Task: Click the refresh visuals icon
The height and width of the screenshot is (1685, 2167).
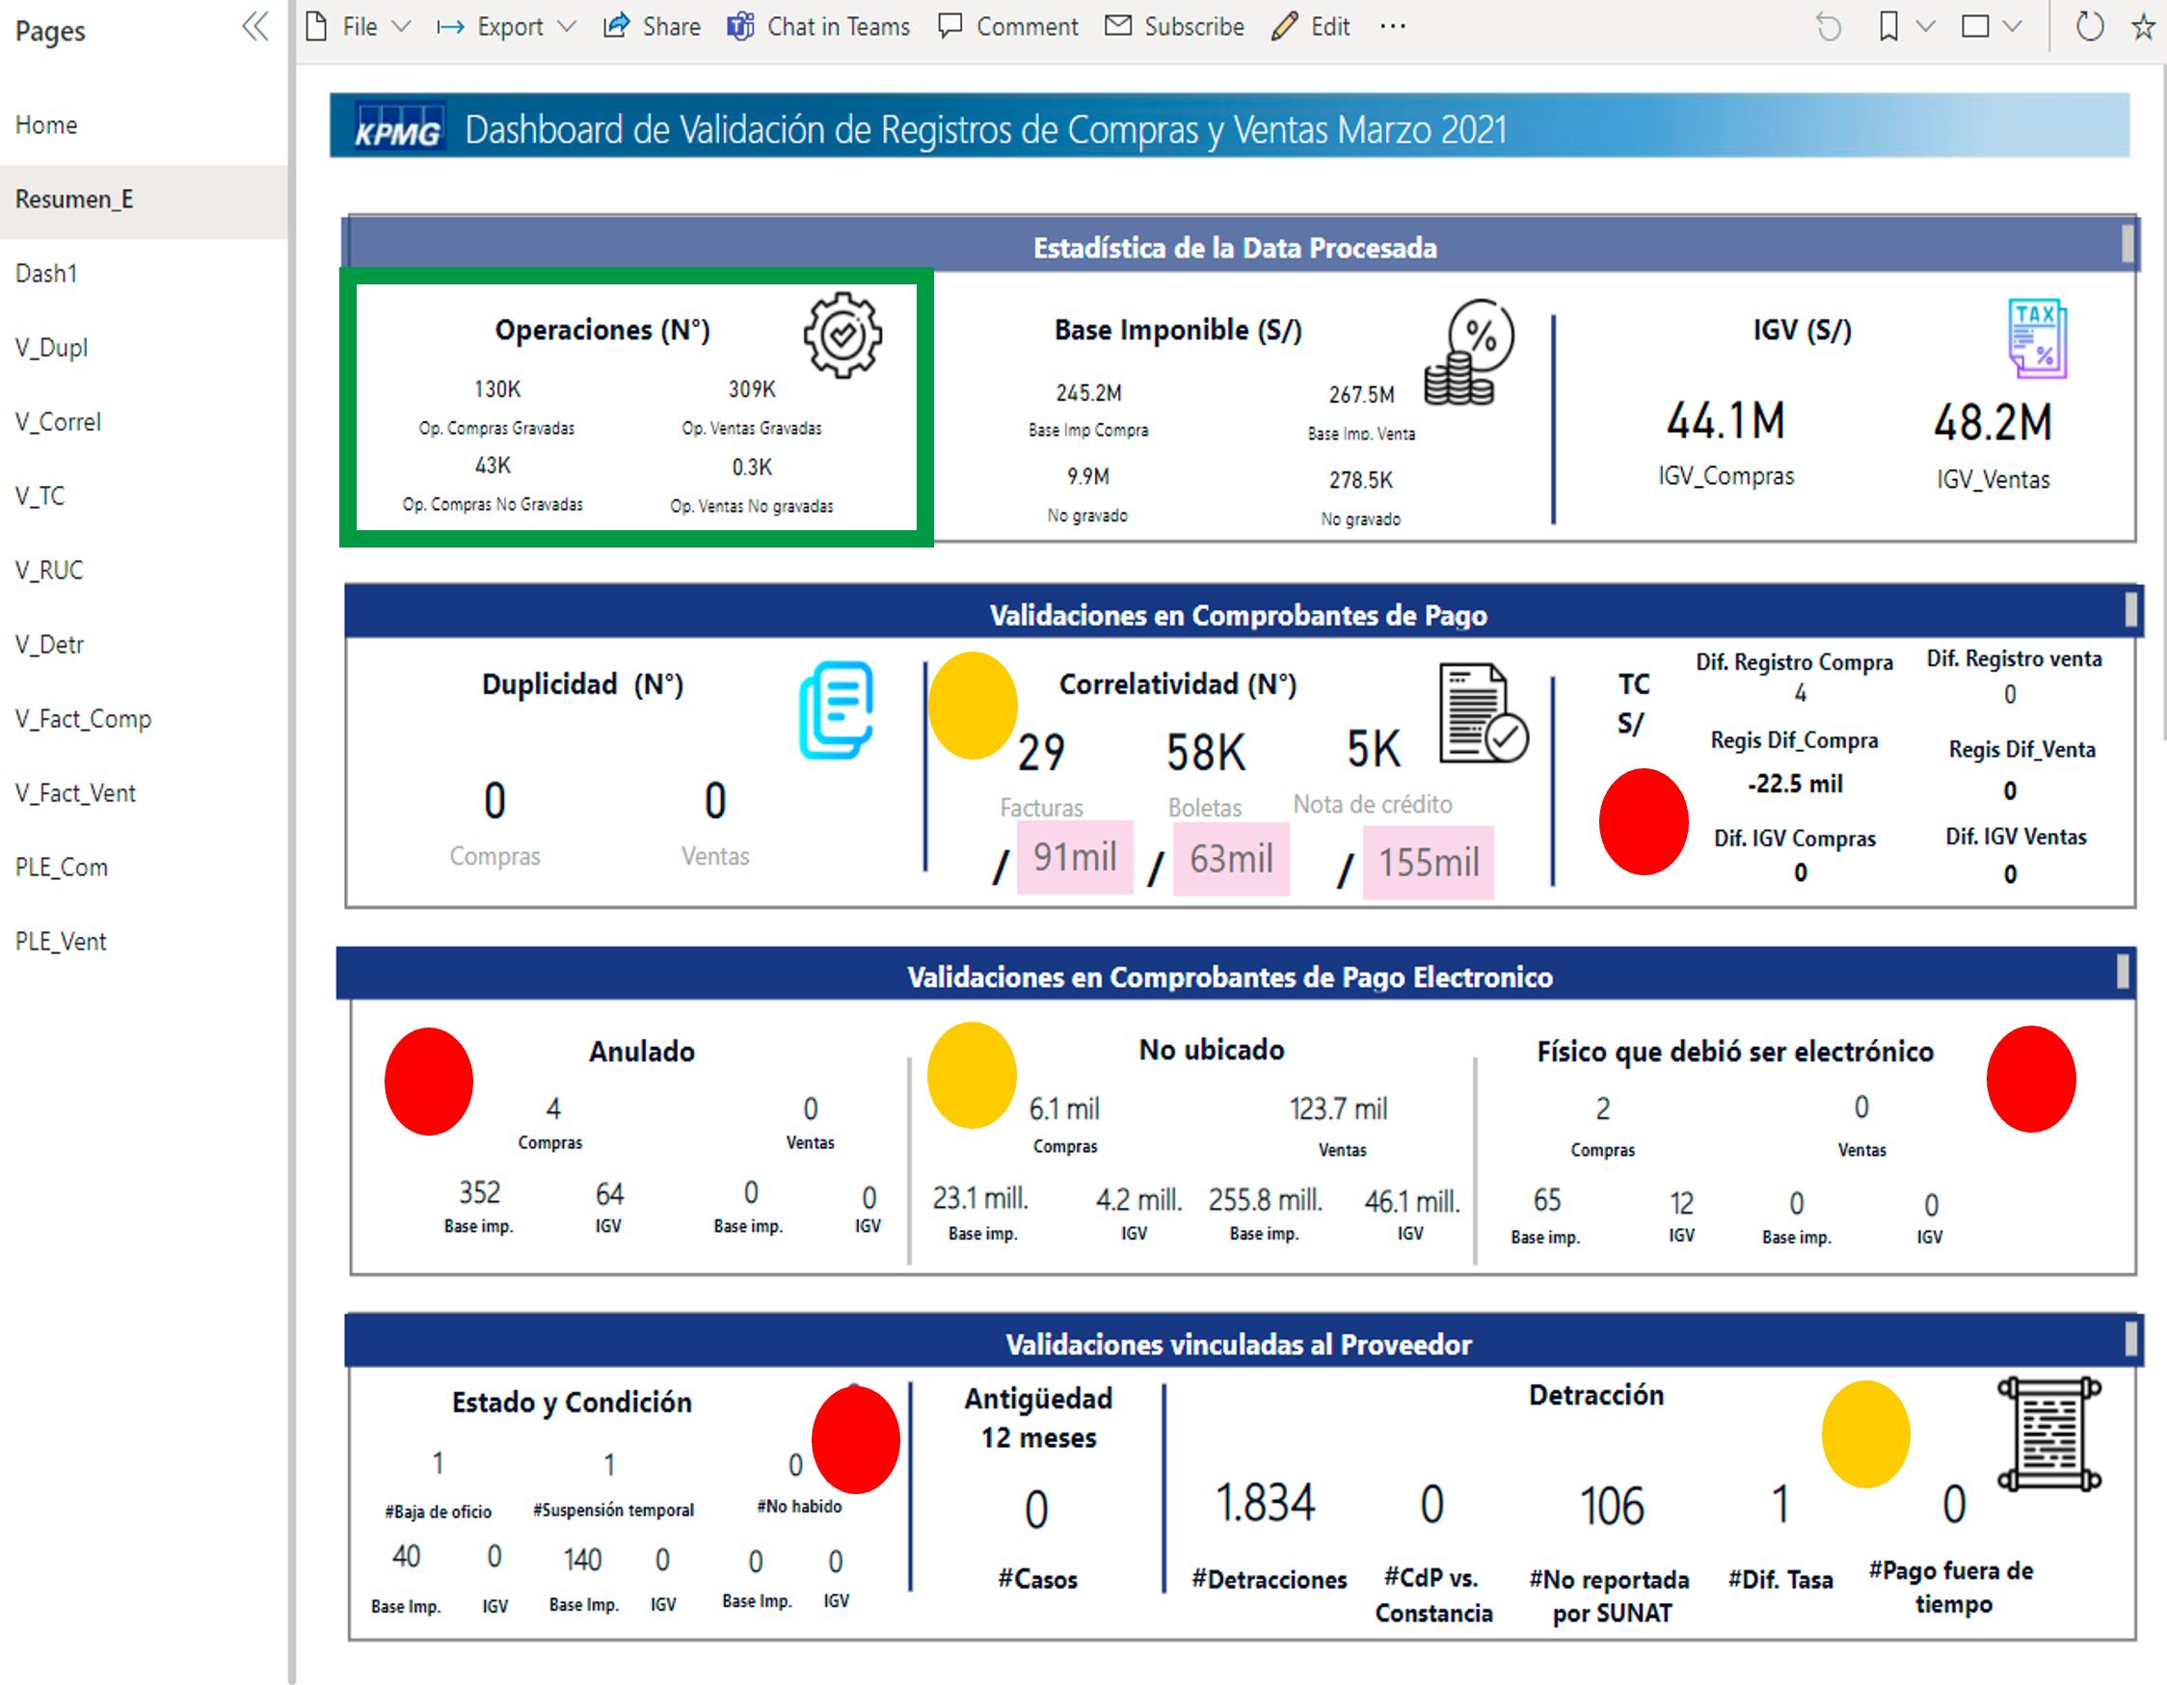Action: click(x=2090, y=27)
